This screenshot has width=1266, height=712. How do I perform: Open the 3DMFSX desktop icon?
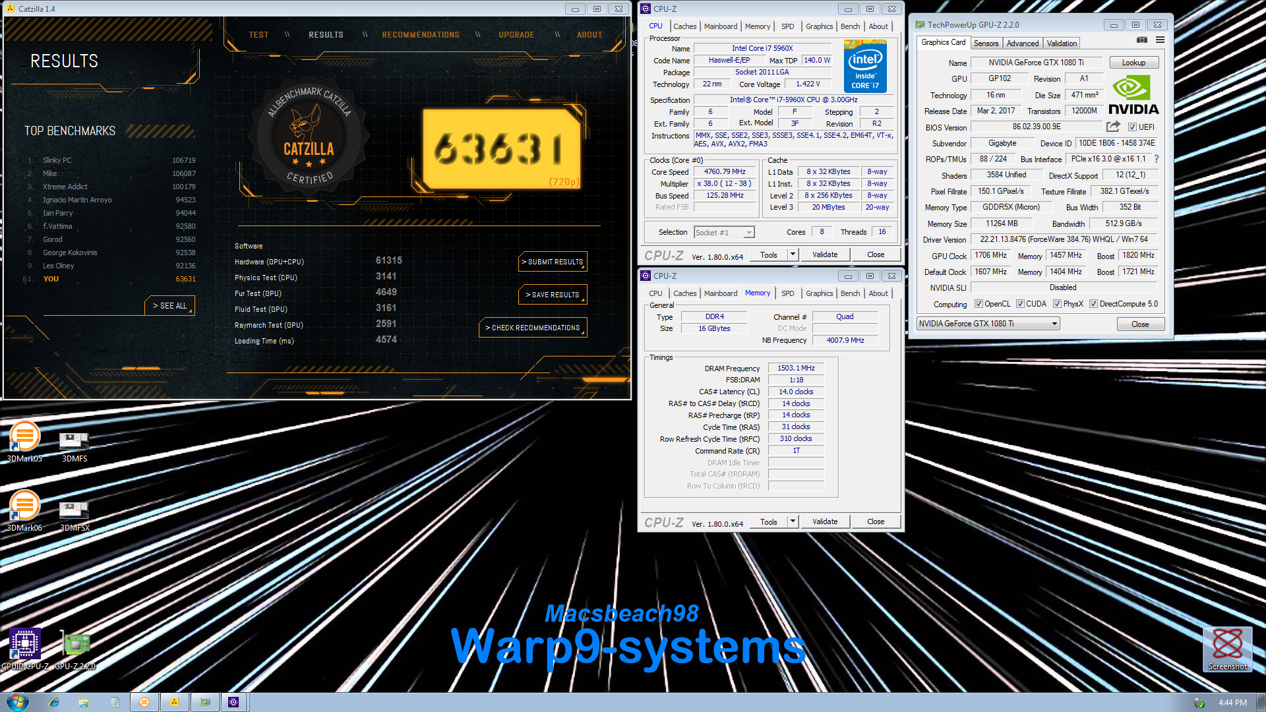tap(75, 516)
